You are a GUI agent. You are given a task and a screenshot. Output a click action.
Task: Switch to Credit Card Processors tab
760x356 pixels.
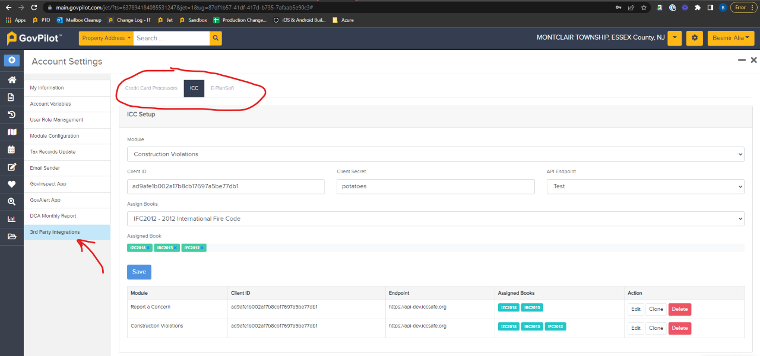[x=151, y=88]
